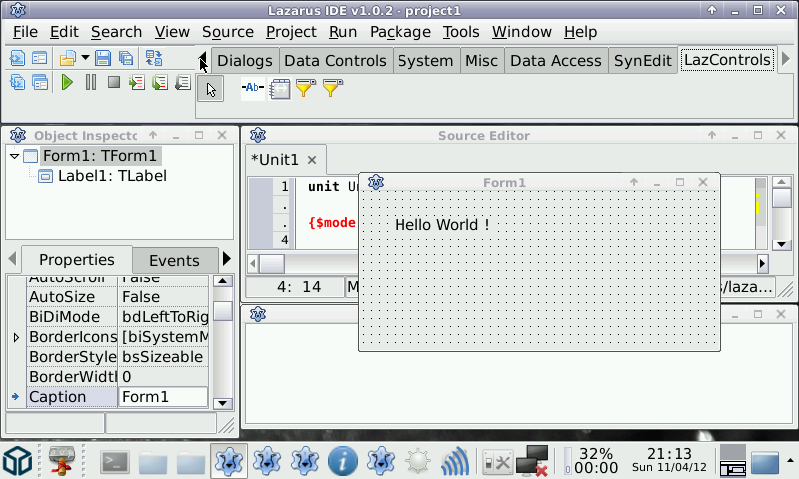Select the Properties tab
The width and height of the screenshot is (799, 479).
point(77,260)
